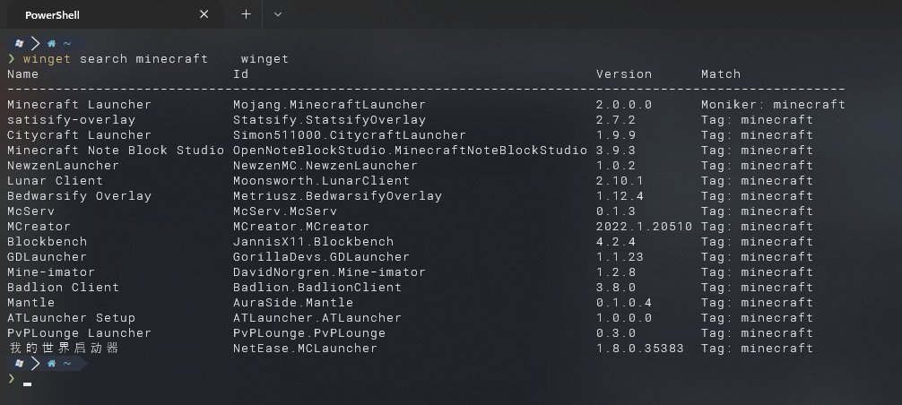The height and width of the screenshot is (405, 902).
Task: Click the 'Citycraft Launcher' name
Action: pos(80,135)
